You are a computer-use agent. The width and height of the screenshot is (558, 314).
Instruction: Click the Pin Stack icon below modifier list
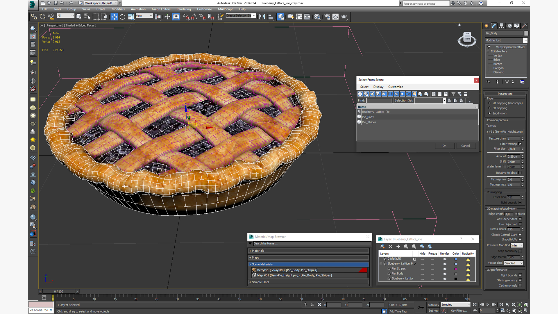click(x=488, y=82)
